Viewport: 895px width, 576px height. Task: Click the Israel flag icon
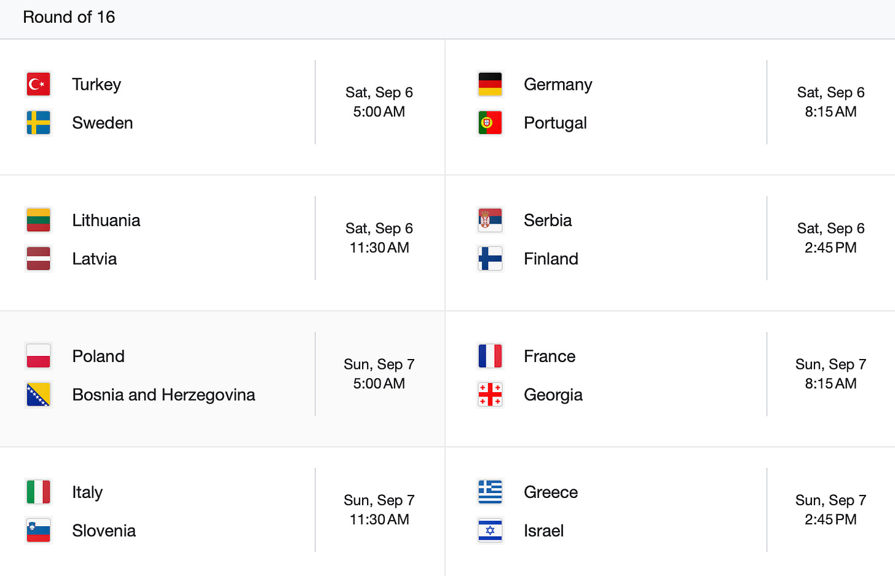(490, 531)
